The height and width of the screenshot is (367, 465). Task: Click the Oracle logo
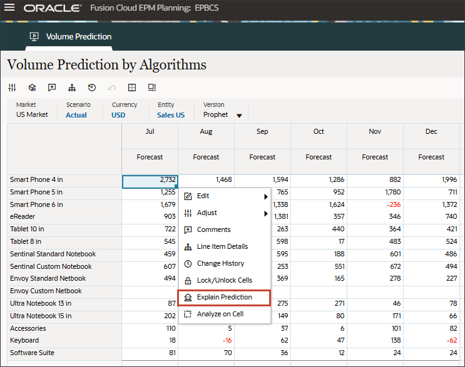point(53,8)
